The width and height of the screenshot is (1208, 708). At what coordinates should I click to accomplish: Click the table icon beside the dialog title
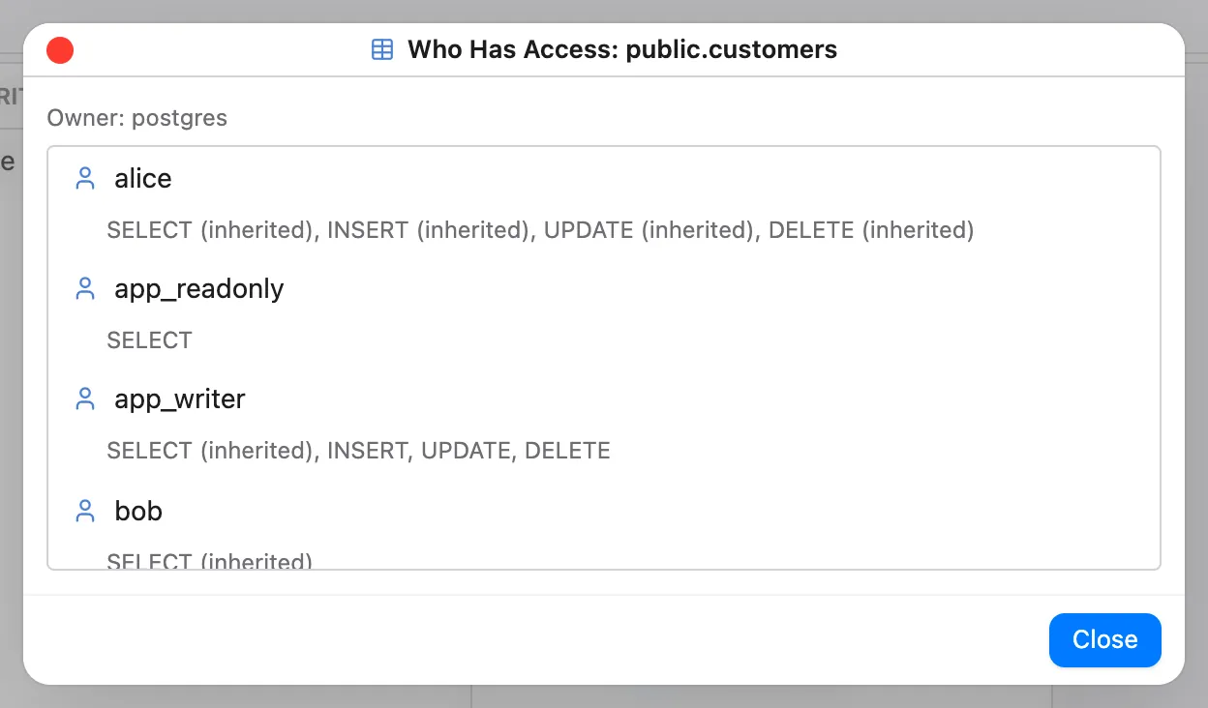[382, 49]
